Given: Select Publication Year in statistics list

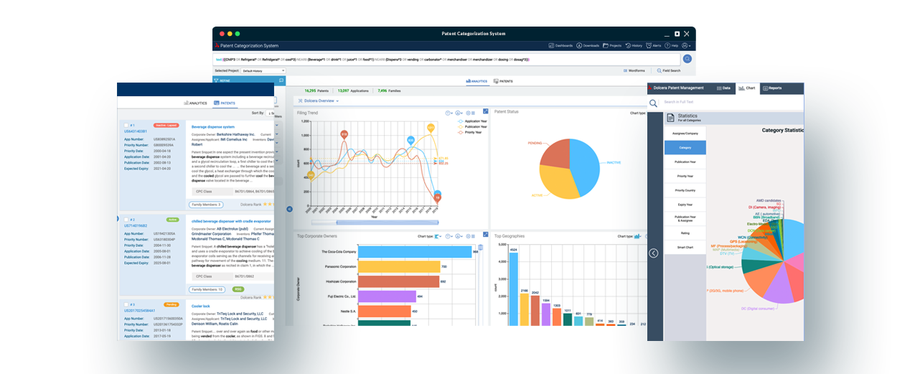Looking at the screenshot, I should click(685, 162).
